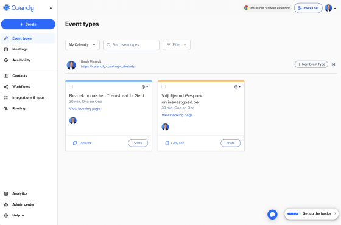The height and width of the screenshot is (225, 341).
Task: Collapse the sidebar with double-chevron icon
Action: point(51,8)
